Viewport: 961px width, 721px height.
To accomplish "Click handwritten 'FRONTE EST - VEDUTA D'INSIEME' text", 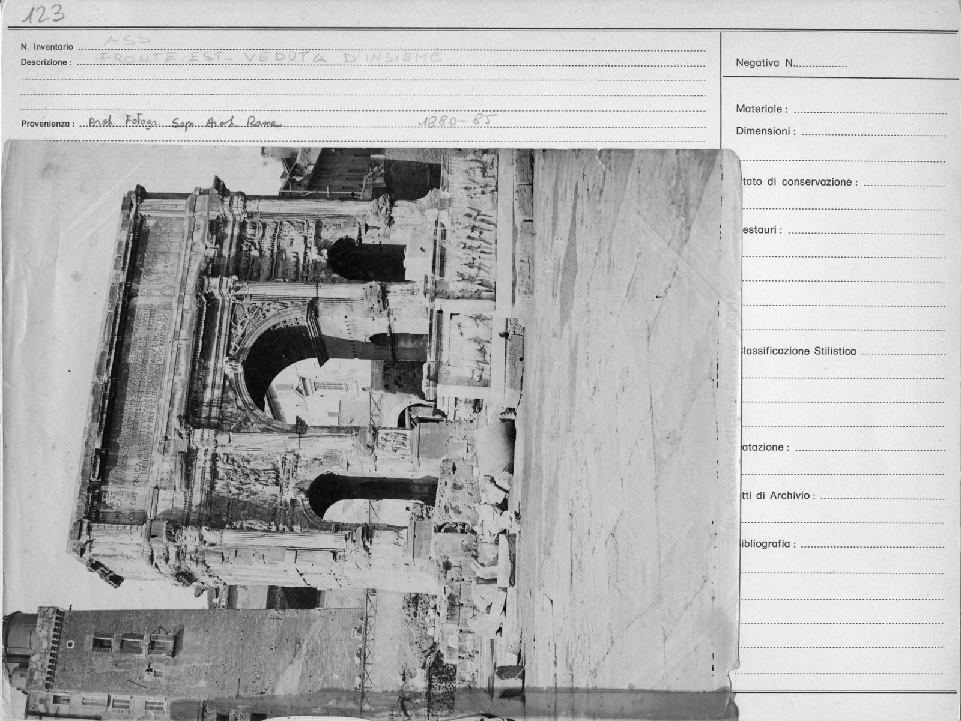I will pyautogui.click(x=271, y=57).
